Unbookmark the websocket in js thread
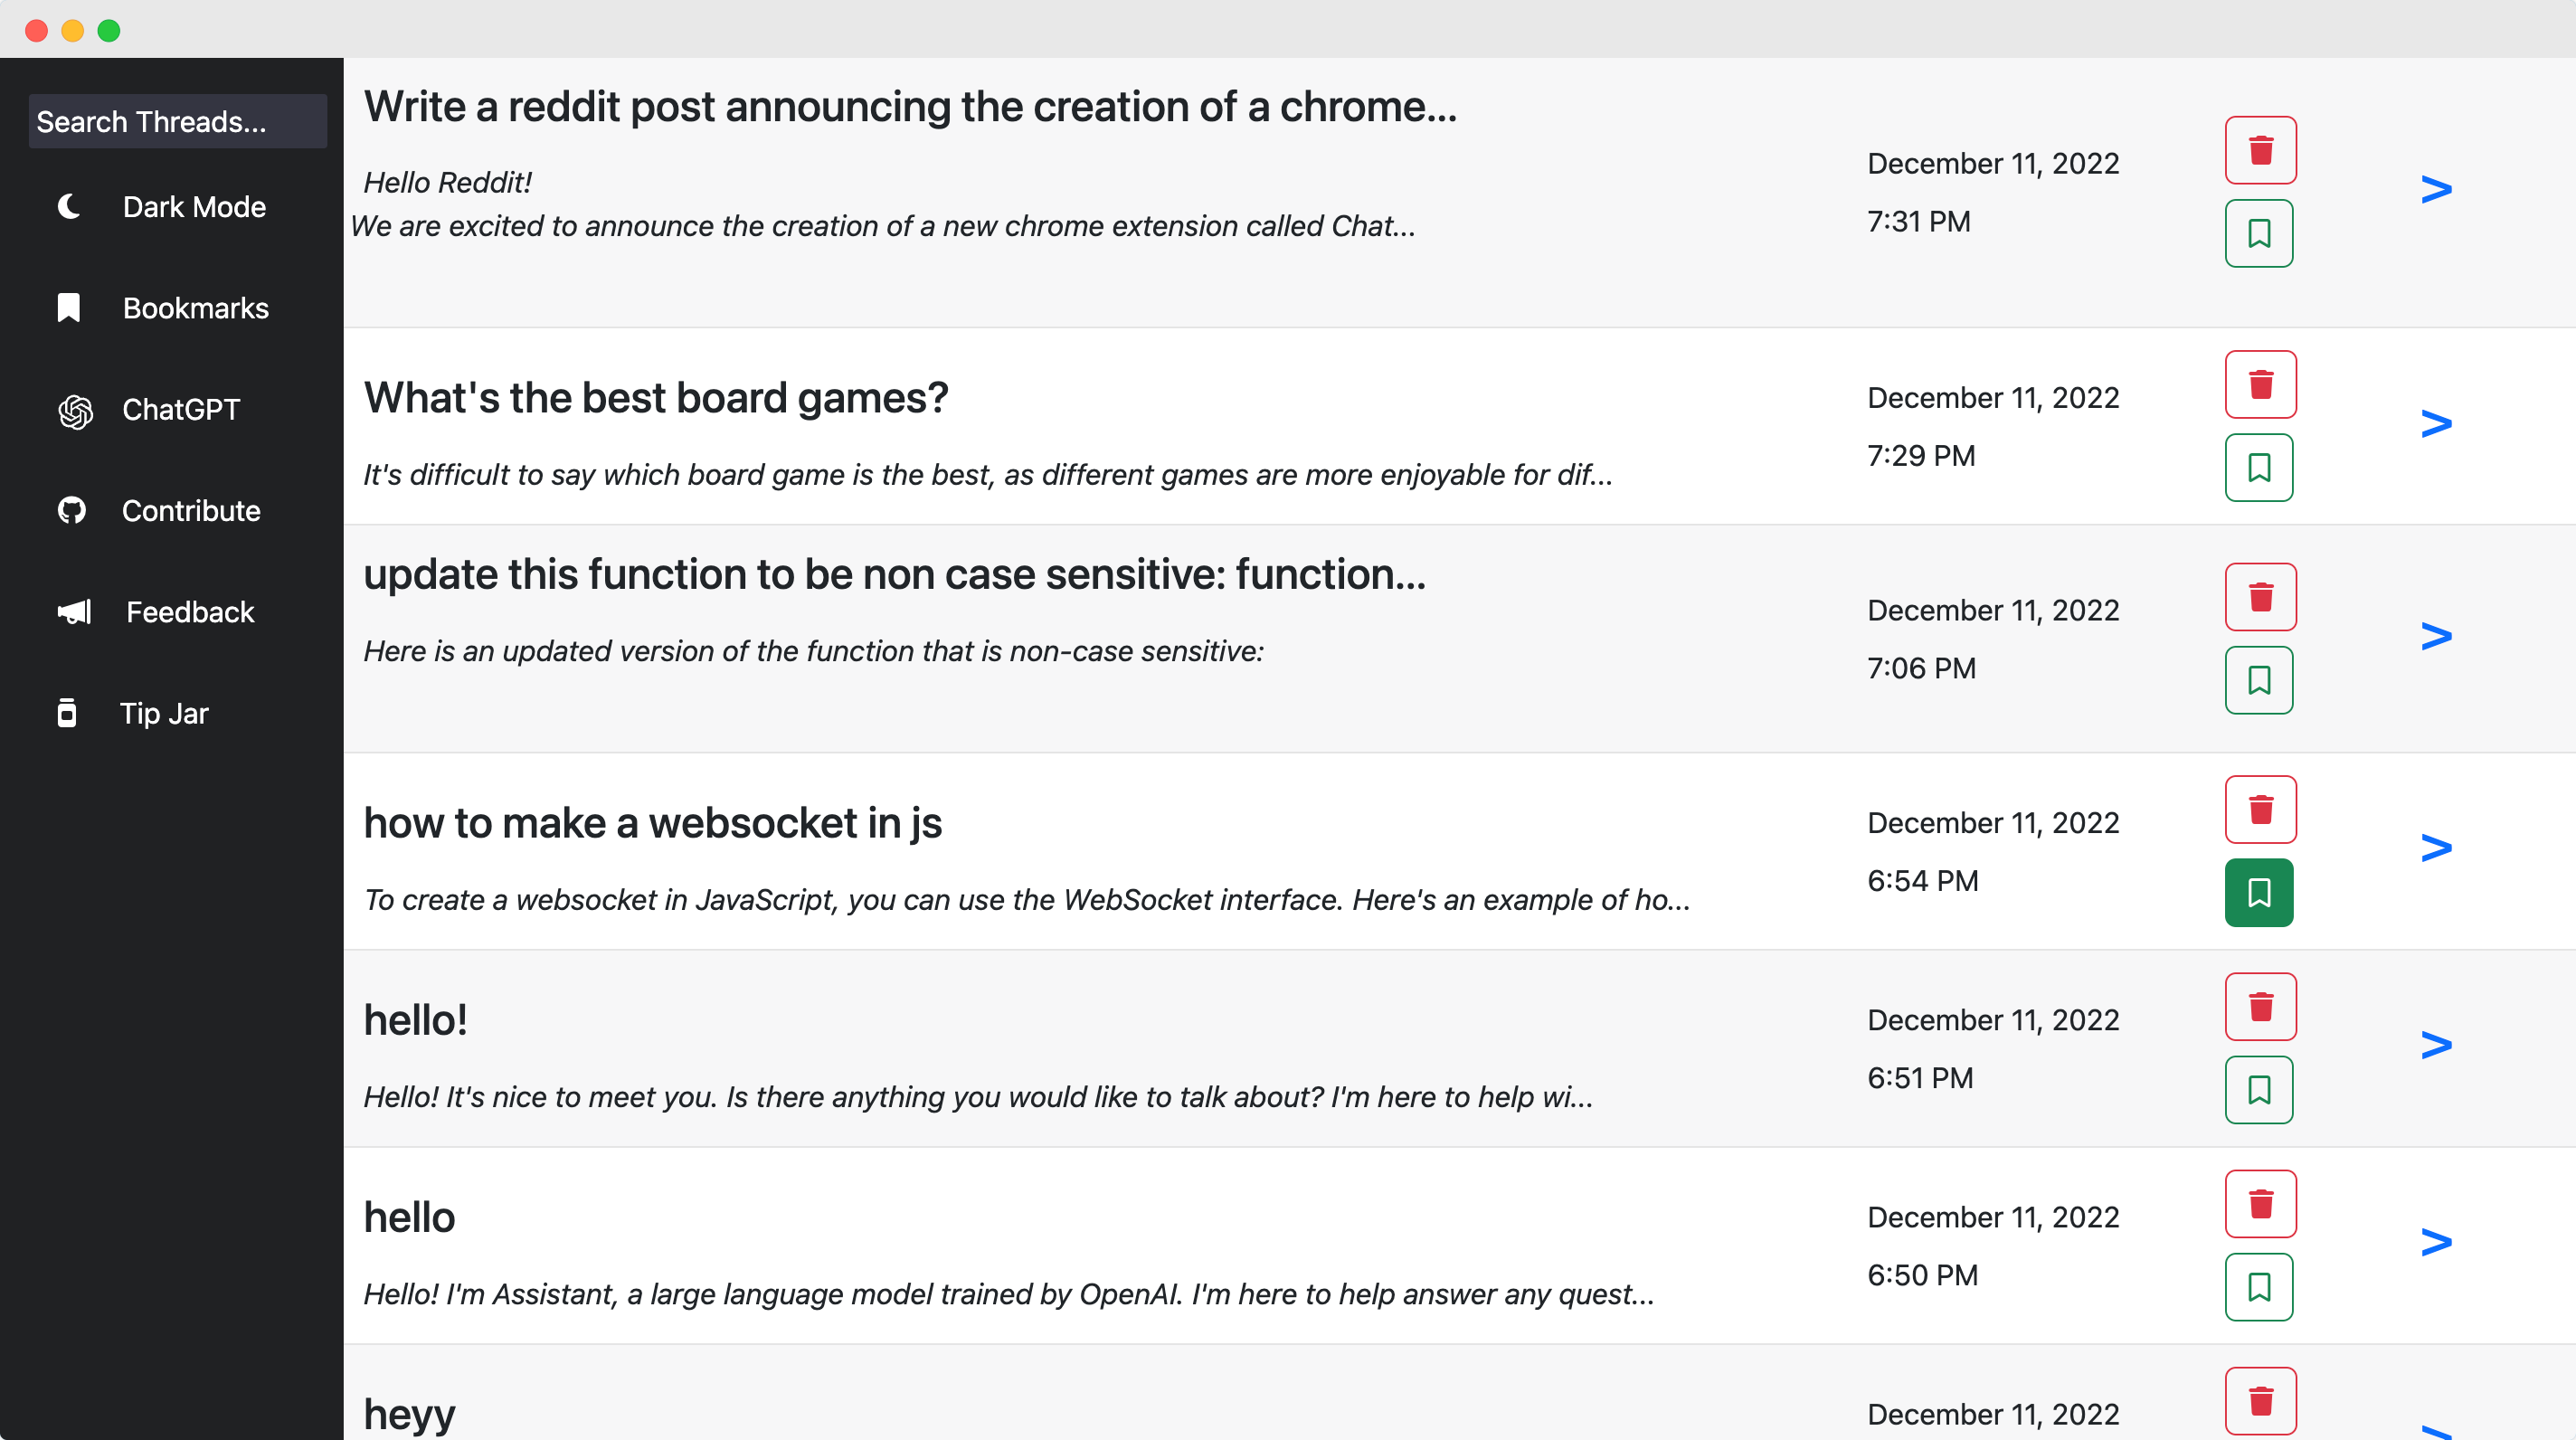2576x1440 pixels. [2259, 892]
